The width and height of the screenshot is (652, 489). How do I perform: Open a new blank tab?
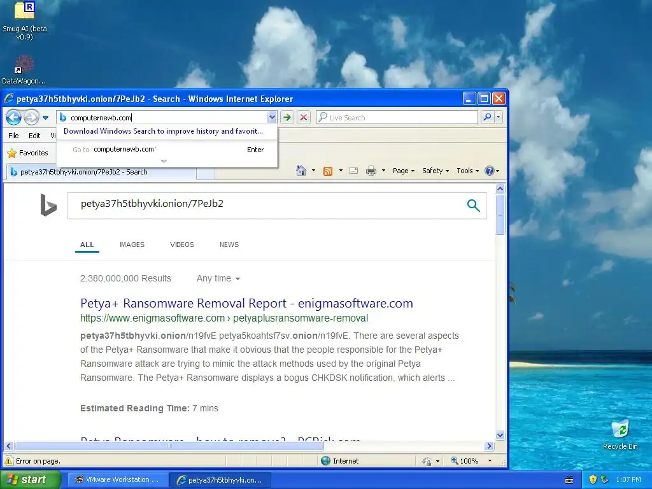click(206, 174)
